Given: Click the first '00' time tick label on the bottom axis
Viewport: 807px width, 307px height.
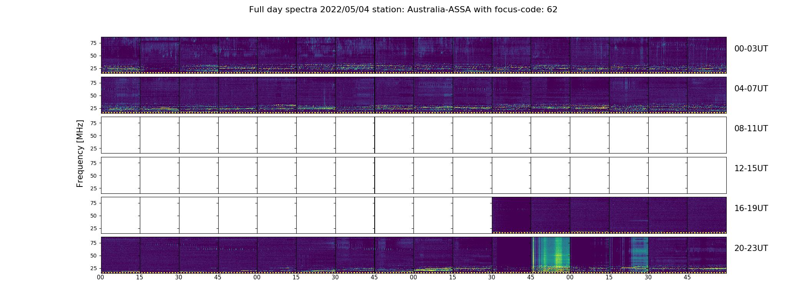Looking at the screenshot, I should [x=101, y=277].
